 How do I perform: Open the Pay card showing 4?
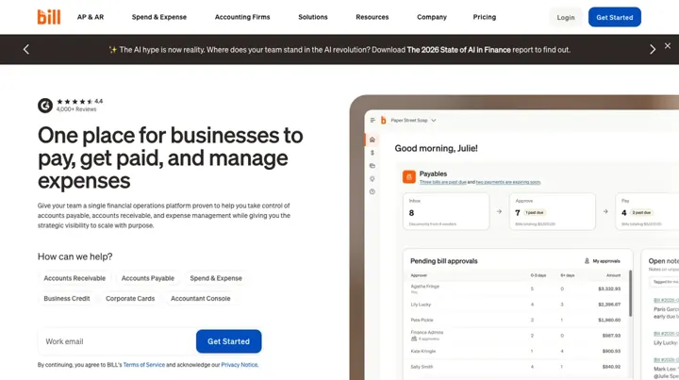[x=647, y=211]
